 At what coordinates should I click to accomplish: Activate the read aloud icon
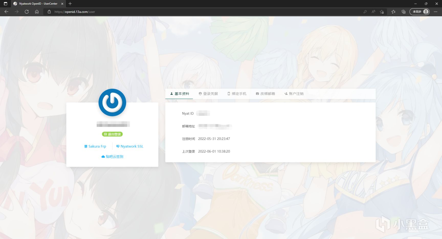tap(373, 12)
